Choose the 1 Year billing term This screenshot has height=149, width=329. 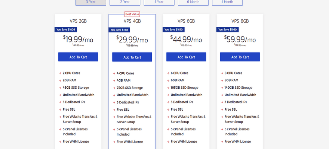[159, 2]
